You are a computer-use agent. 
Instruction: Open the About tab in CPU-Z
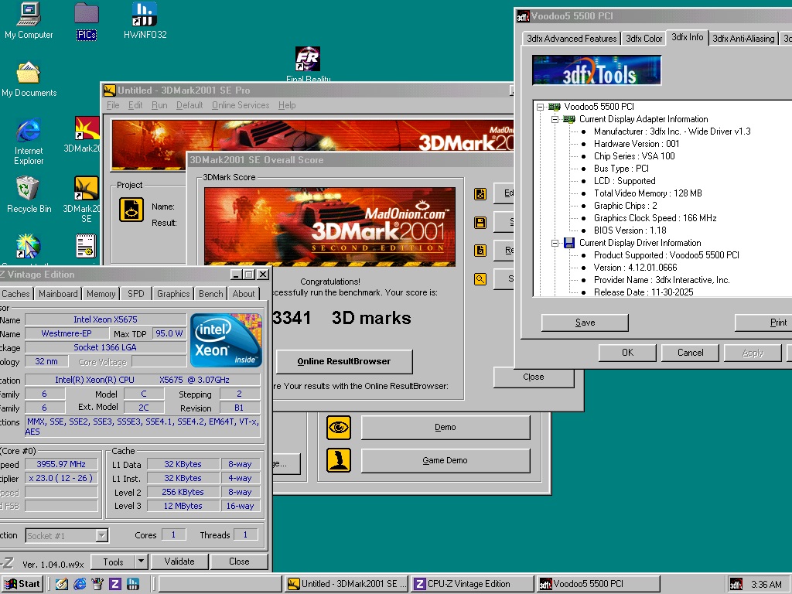pyautogui.click(x=244, y=293)
